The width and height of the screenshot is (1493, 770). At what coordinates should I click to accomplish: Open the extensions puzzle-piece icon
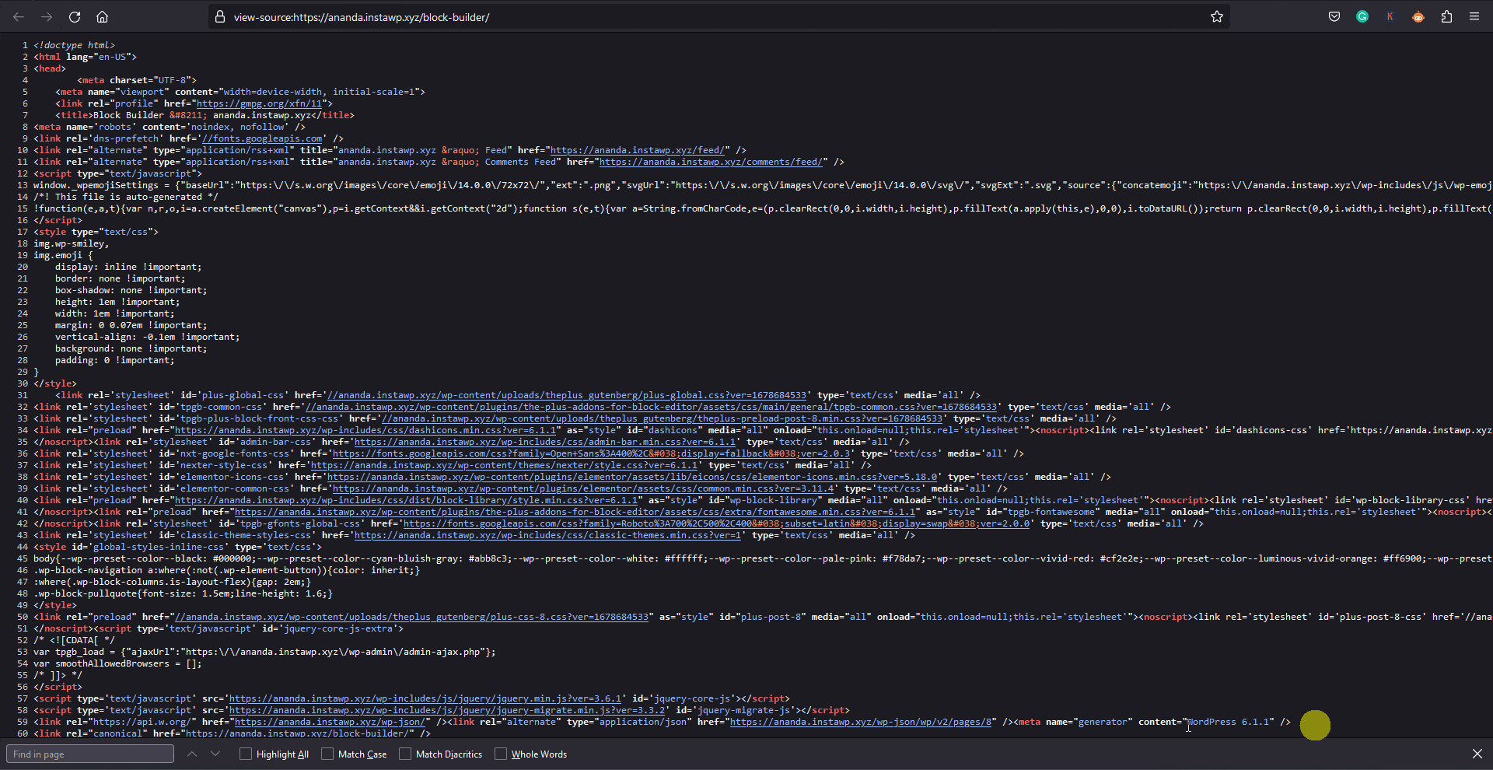point(1446,16)
